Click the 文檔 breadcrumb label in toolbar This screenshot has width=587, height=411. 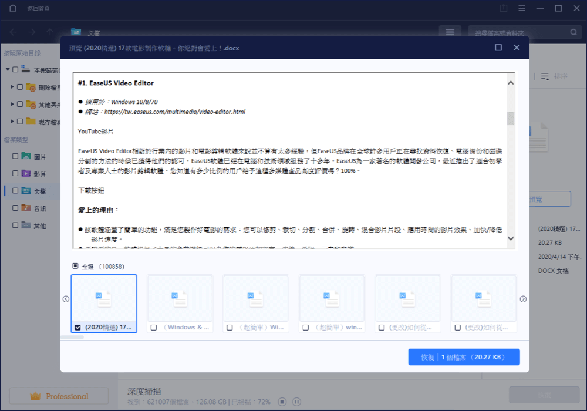93,33
